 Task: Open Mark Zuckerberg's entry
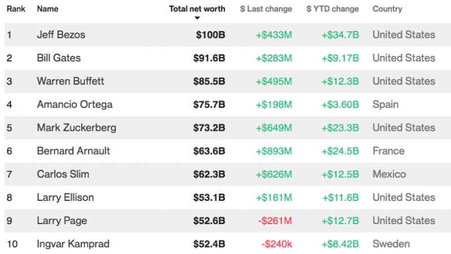77,128
